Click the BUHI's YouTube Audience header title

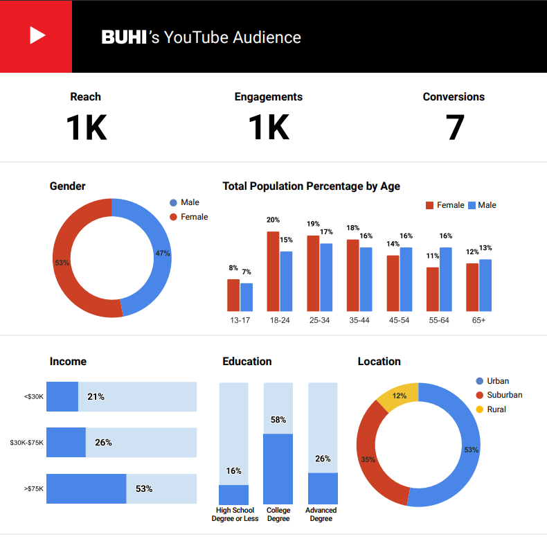[201, 37]
